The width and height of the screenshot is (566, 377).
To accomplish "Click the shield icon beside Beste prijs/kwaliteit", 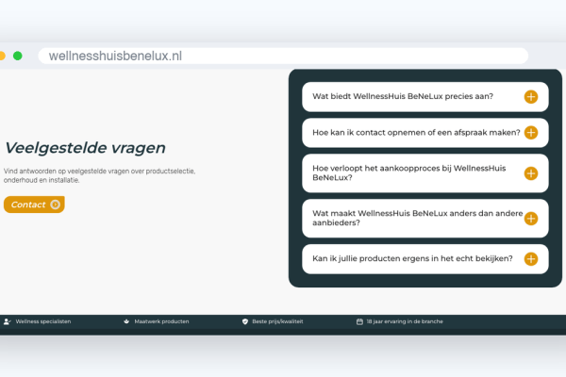I will (245, 321).
